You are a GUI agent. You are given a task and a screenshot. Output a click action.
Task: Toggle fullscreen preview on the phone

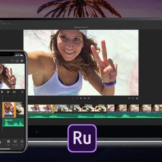22,92
